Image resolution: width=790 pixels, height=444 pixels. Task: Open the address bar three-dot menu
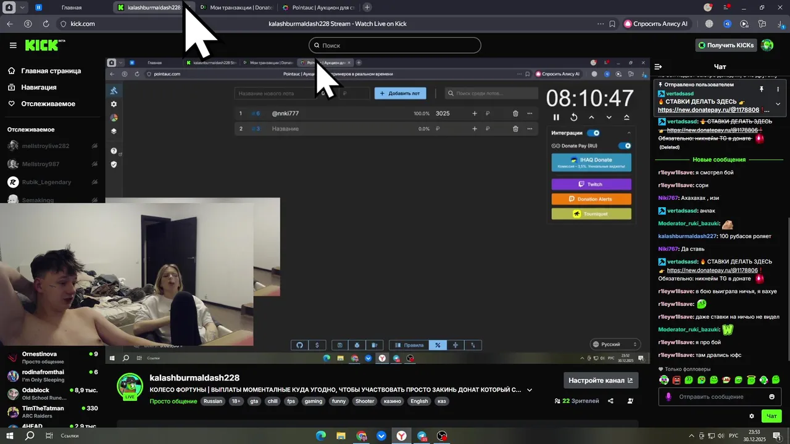click(601, 23)
